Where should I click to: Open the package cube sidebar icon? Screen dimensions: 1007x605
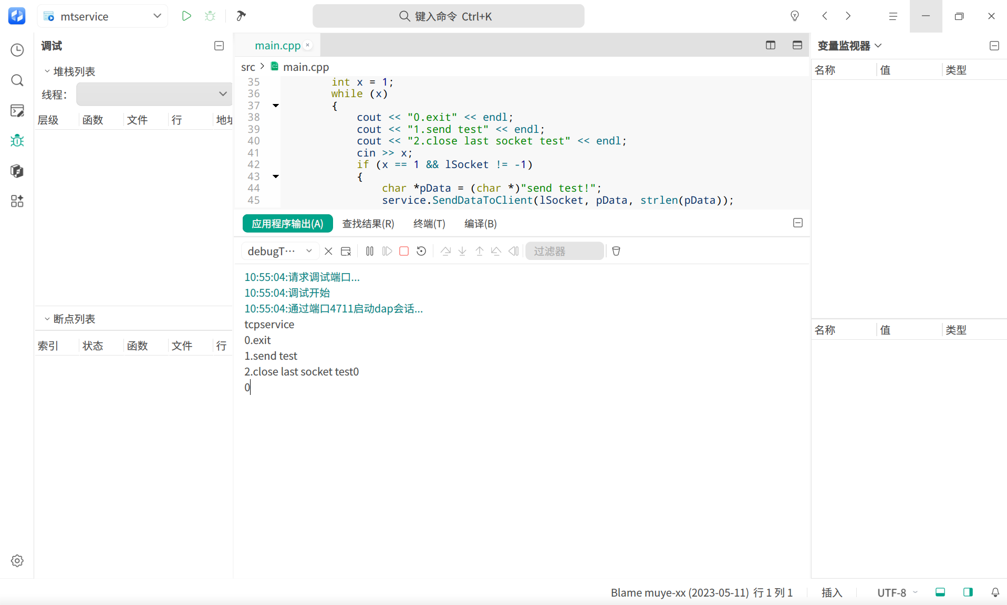[17, 171]
